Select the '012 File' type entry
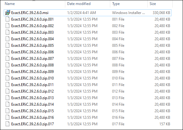This screenshot has height=130, width=183. click(118, 91)
